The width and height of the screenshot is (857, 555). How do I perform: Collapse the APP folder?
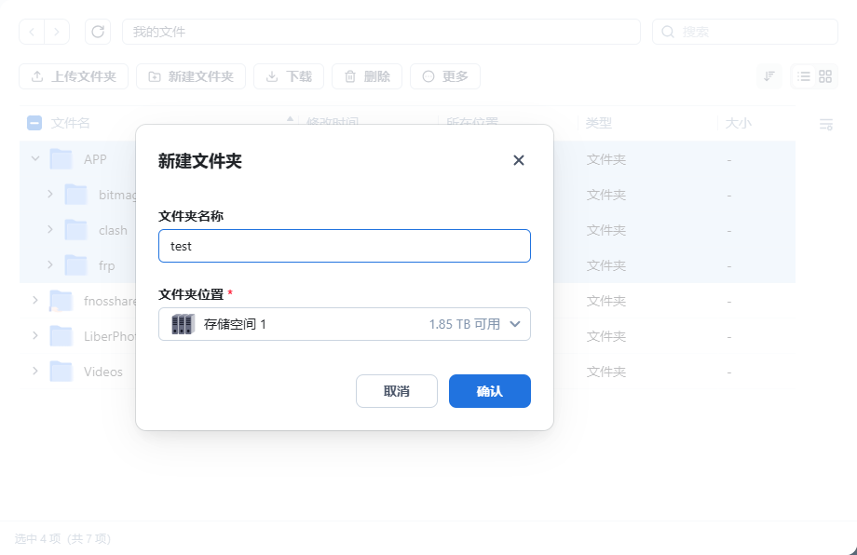tap(35, 159)
